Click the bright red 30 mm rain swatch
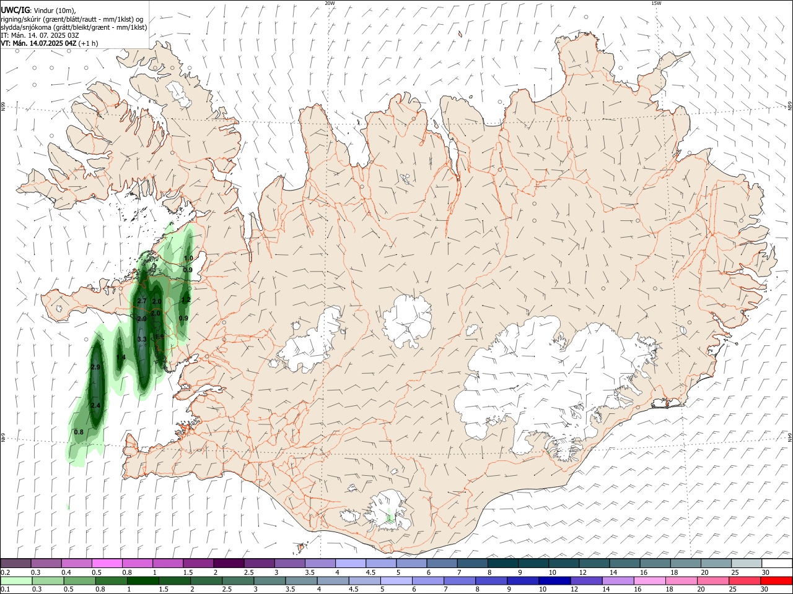The width and height of the screenshot is (793, 594). point(777,581)
